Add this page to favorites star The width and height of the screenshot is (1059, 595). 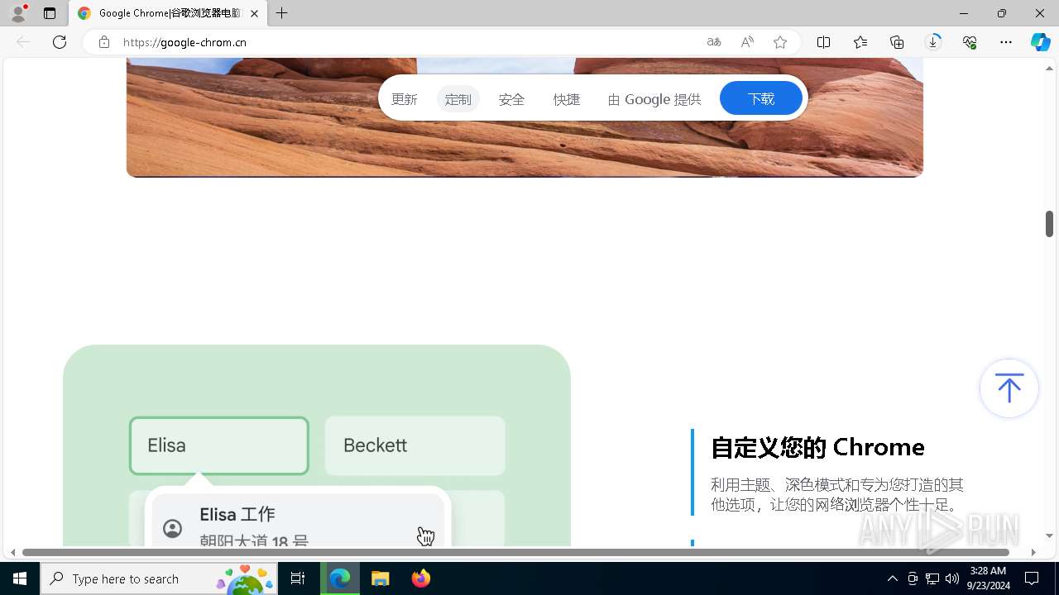pos(780,42)
